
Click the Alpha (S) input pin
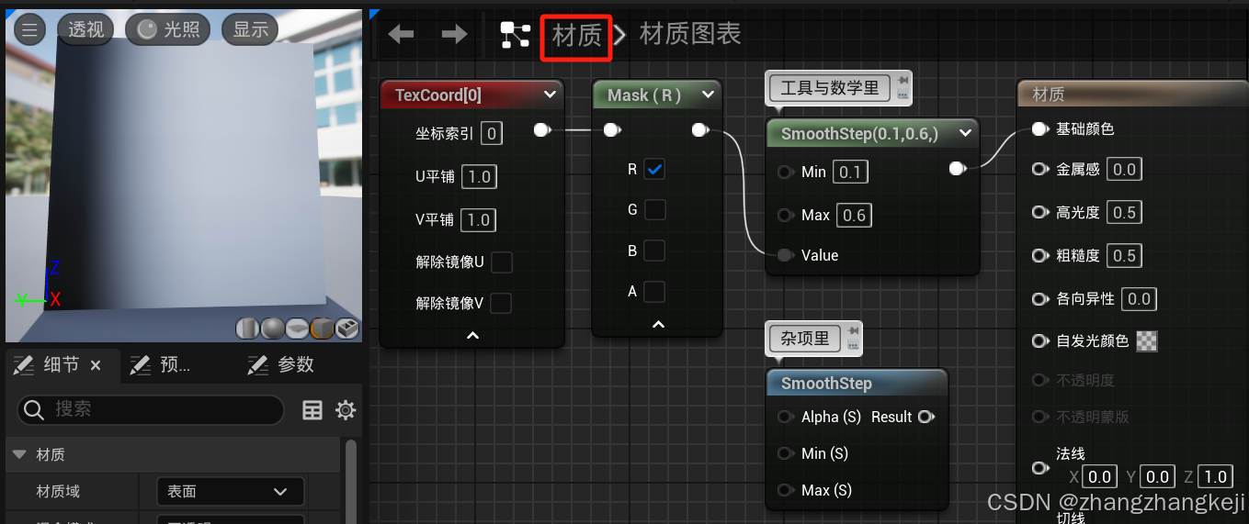tap(785, 417)
